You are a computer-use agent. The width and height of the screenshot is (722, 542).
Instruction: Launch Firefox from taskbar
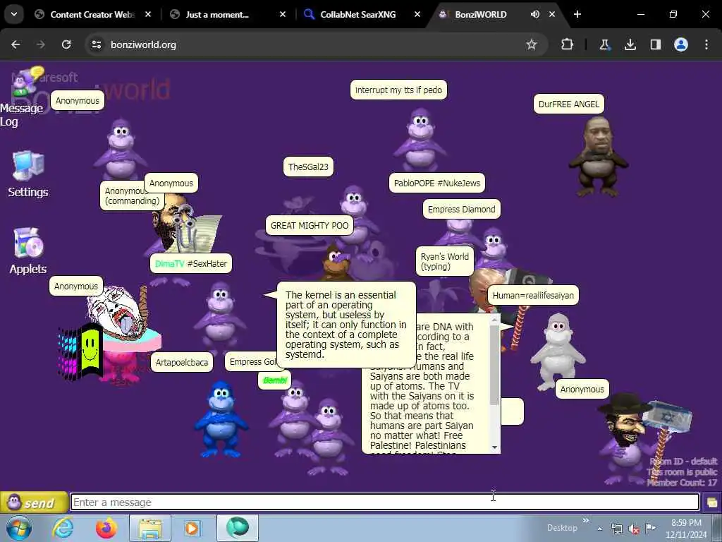coord(106,528)
